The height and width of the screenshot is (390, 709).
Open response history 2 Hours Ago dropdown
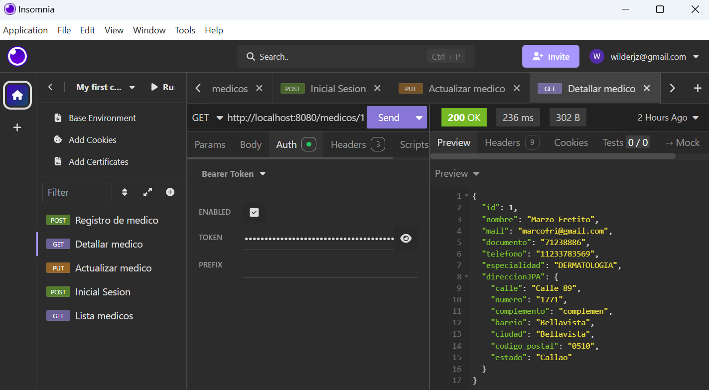click(x=669, y=118)
